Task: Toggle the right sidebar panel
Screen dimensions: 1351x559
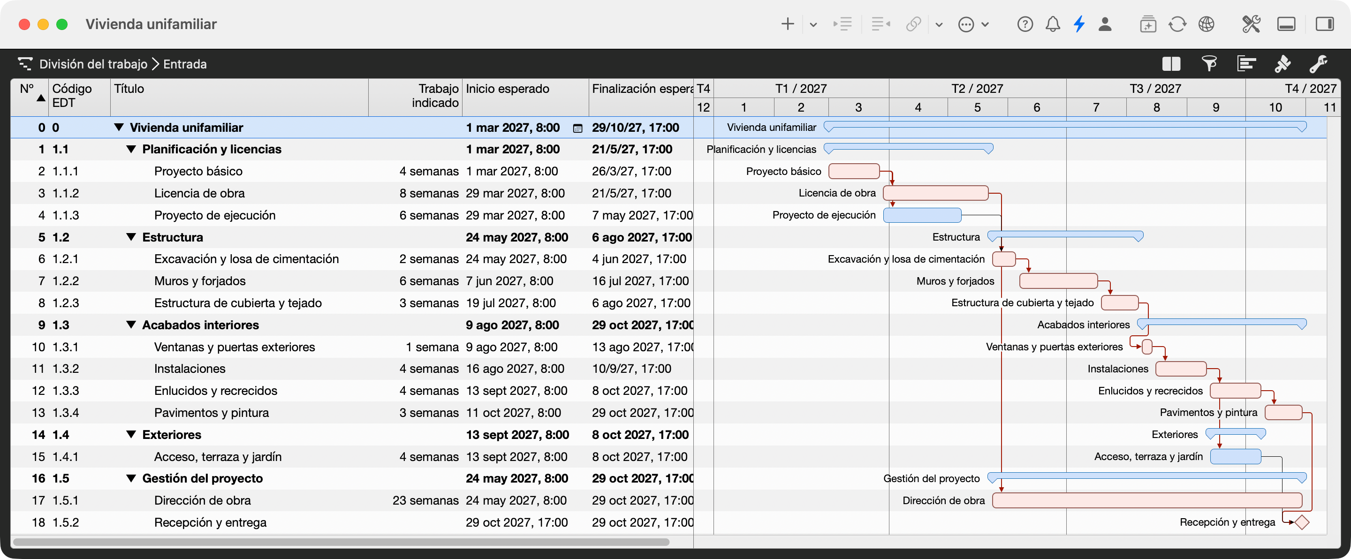Action: point(1325,24)
